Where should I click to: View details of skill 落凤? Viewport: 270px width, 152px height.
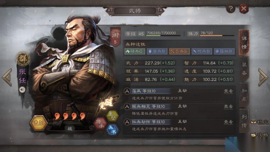tap(228, 91)
